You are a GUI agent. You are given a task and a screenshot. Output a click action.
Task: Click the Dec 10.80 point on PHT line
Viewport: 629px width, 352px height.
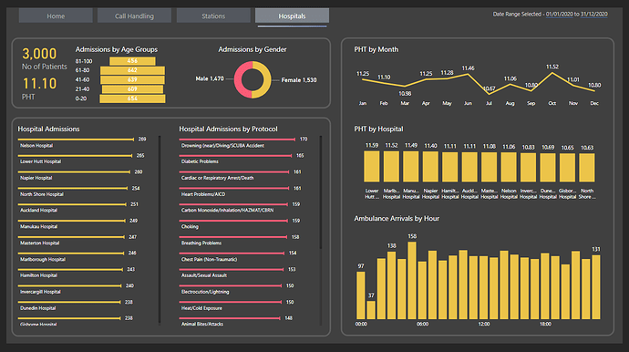594,91
